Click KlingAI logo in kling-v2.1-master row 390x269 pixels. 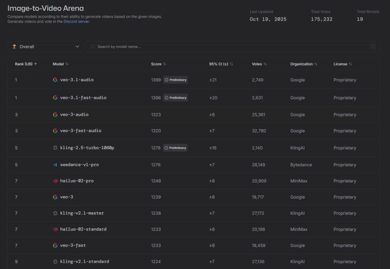tap(55, 213)
